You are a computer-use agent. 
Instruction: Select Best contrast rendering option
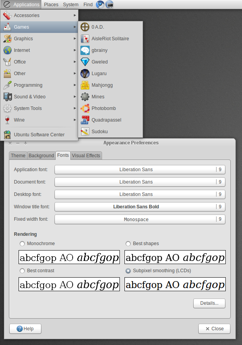[22, 271]
